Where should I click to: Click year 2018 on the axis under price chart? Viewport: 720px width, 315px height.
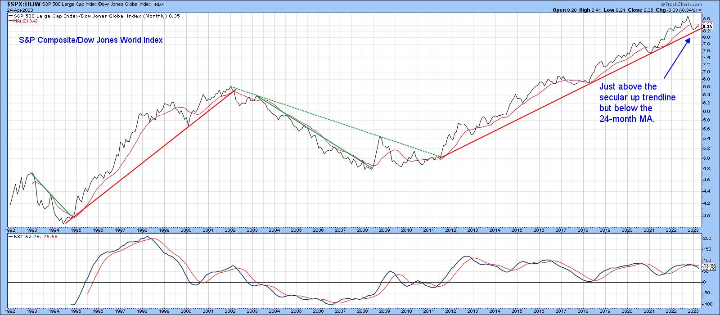tap(583, 230)
